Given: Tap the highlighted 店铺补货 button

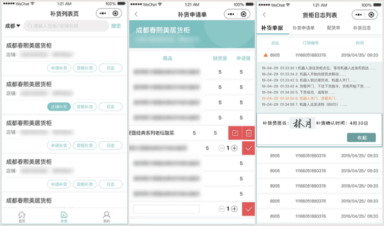Looking at the screenshot, I should click(59, 107).
